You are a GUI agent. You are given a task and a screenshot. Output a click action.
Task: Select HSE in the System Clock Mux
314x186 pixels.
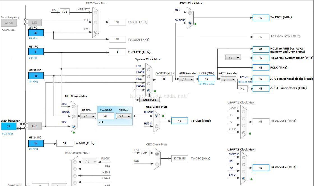click(148, 83)
